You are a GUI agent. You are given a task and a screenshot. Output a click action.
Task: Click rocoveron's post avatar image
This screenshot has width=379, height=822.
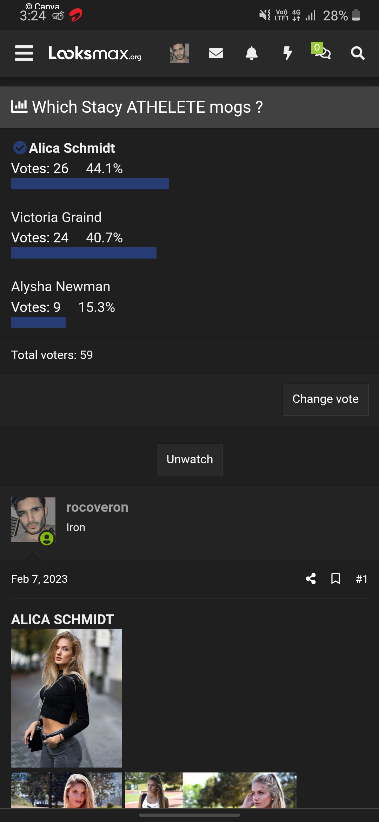pos(33,520)
